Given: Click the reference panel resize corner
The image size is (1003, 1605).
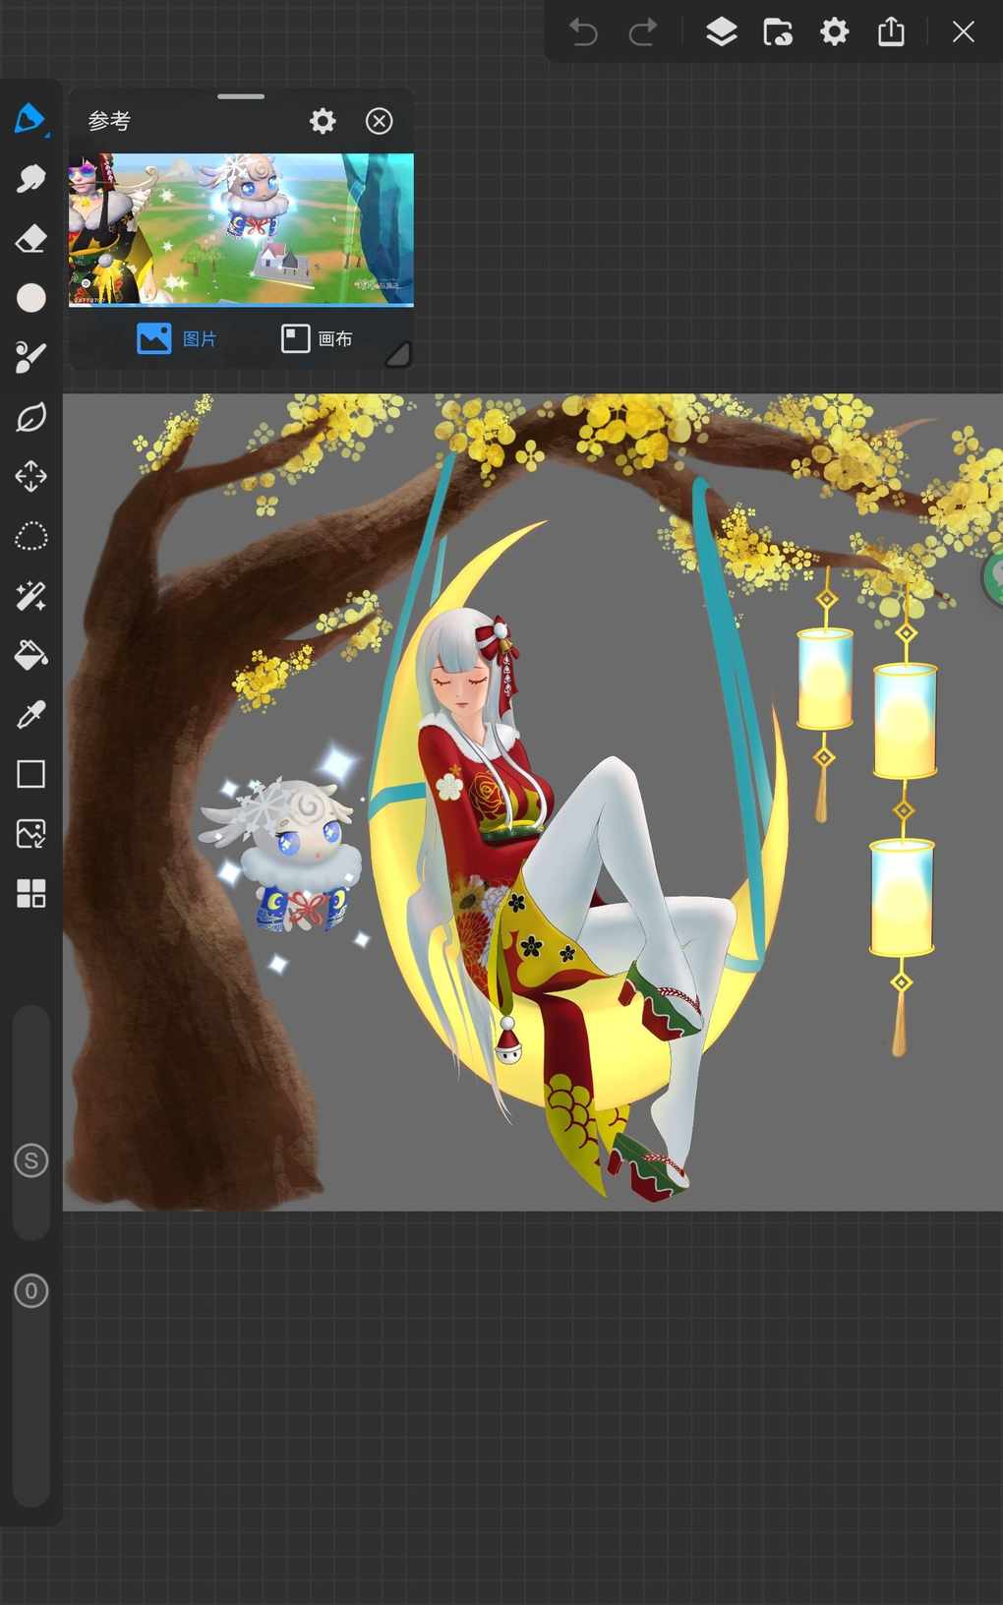Looking at the screenshot, I should pos(397,354).
